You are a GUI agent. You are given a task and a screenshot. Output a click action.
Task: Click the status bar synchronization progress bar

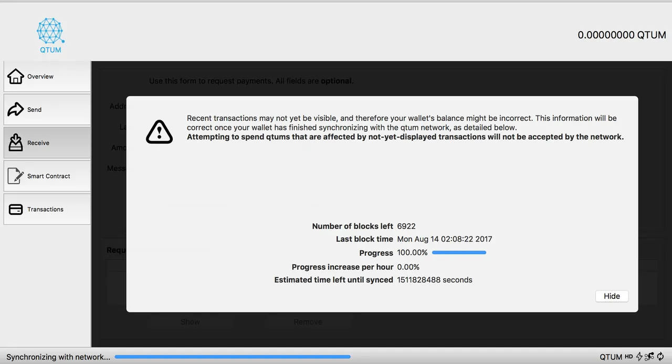233,357
